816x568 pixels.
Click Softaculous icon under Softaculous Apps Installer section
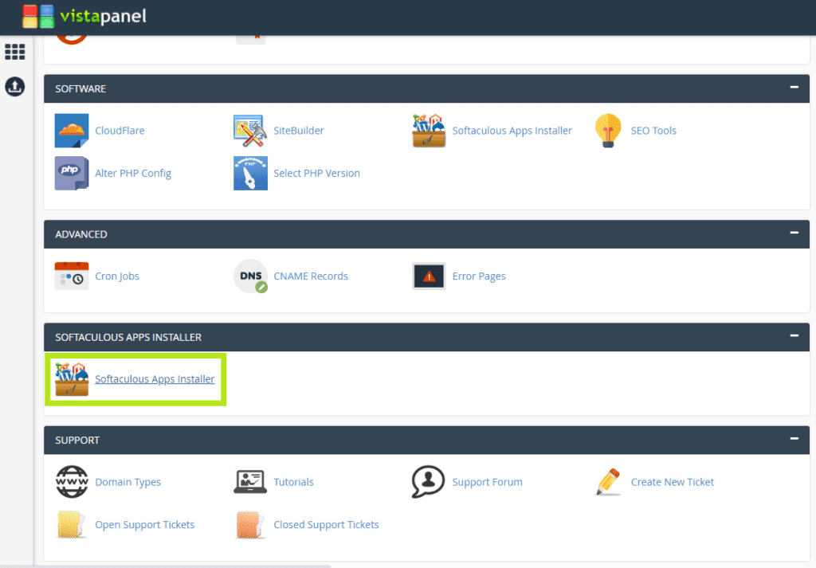coord(71,379)
